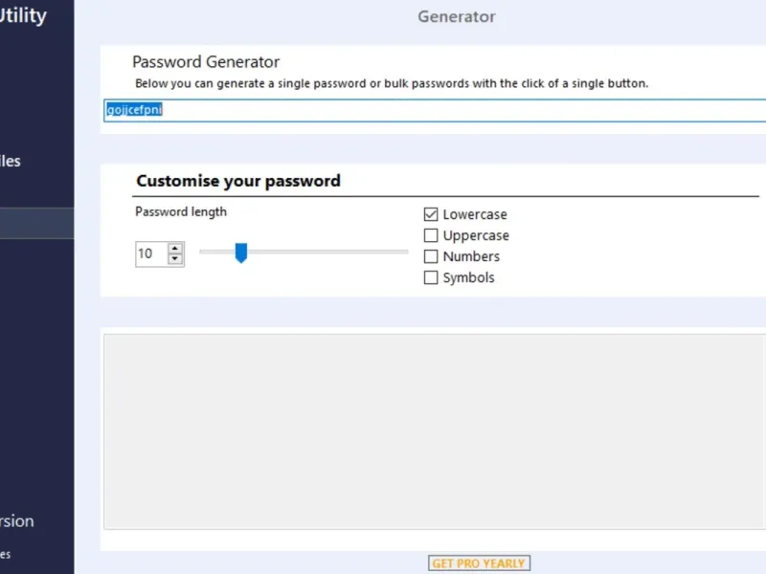The height and width of the screenshot is (574, 766).
Task: Open the sidebar item ending in "iles"
Action: coord(11,162)
